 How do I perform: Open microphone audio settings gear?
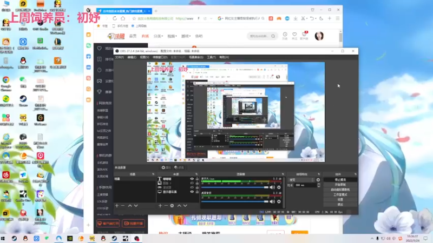pyautogui.click(x=279, y=187)
